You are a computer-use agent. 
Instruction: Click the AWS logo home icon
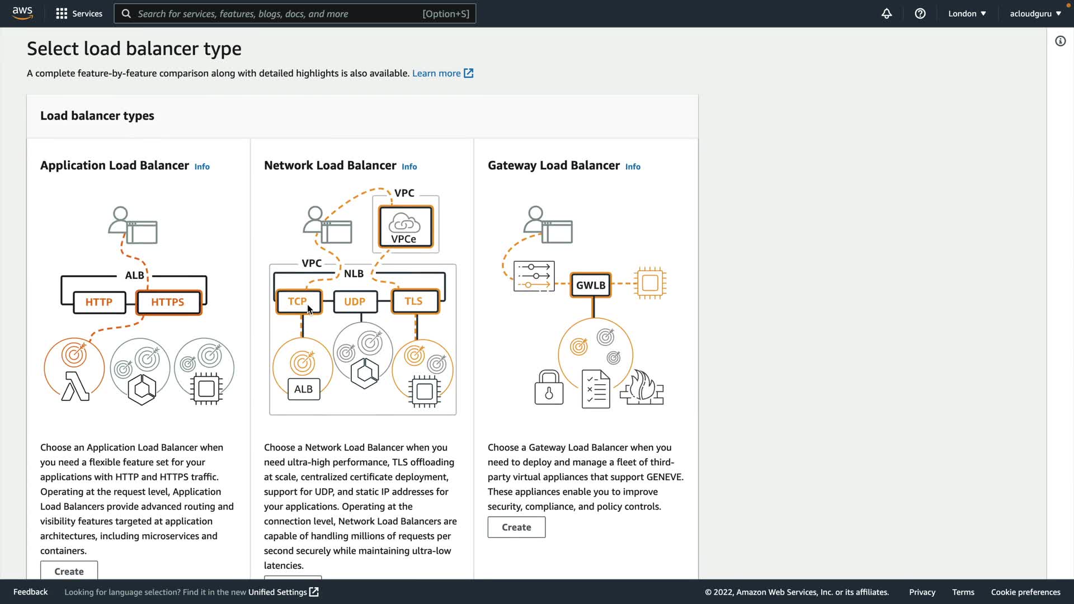coord(22,13)
